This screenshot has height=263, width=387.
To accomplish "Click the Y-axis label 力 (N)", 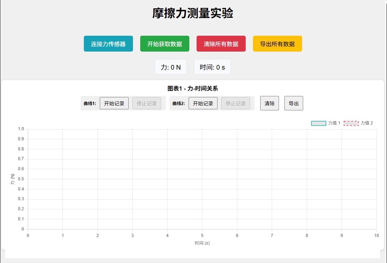I will click(x=13, y=179).
